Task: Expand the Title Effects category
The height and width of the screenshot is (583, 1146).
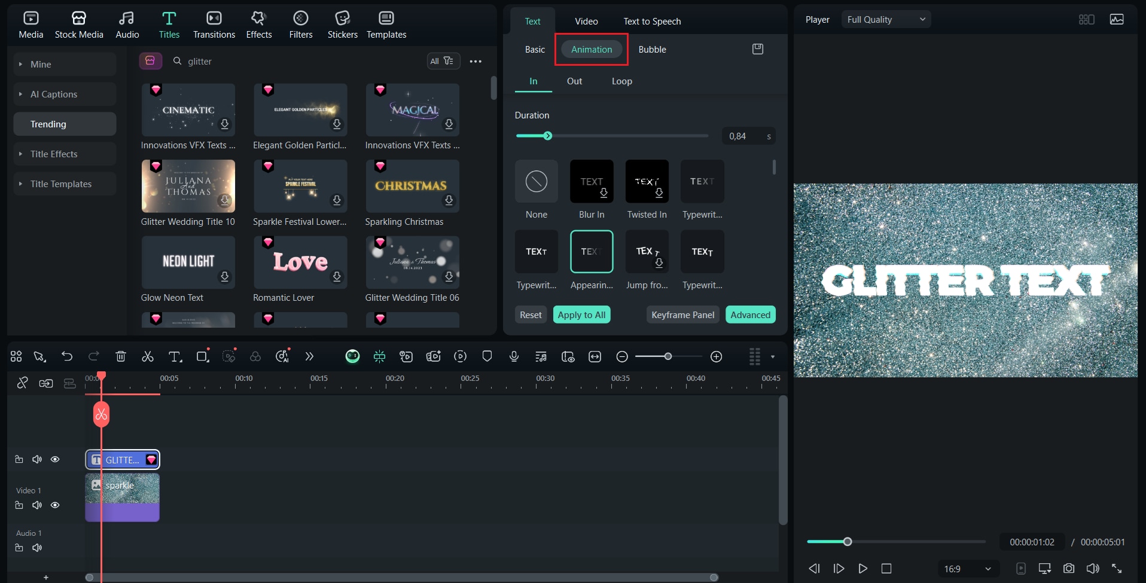Action: pos(65,154)
